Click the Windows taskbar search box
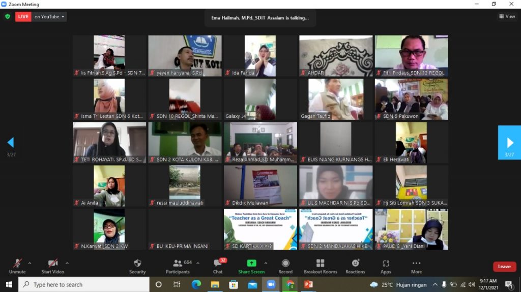Image resolution: width=521 pixels, height=292 pixels. click(x=84, y=285)
